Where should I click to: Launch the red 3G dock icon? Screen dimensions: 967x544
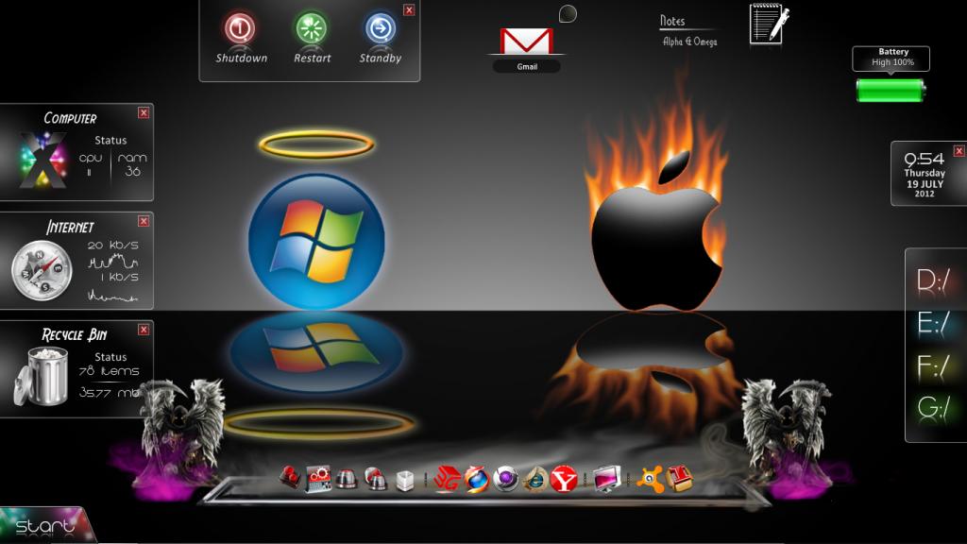[x=447, y=479]
